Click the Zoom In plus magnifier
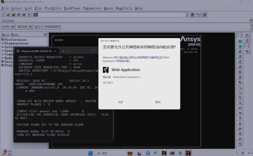The width and height of the screenshot is (253, 156). pos(240,98)
